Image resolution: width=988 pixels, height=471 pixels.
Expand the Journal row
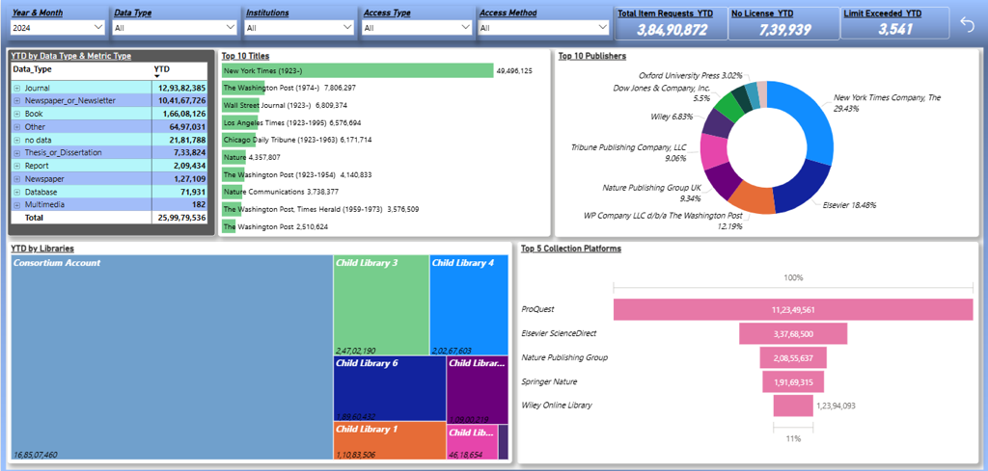pos(17,89)
